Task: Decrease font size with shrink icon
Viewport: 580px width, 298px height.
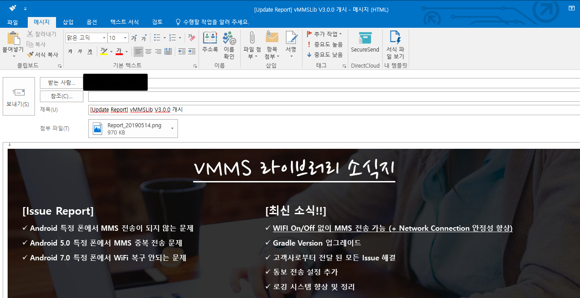Action: [x=143, y=38]
